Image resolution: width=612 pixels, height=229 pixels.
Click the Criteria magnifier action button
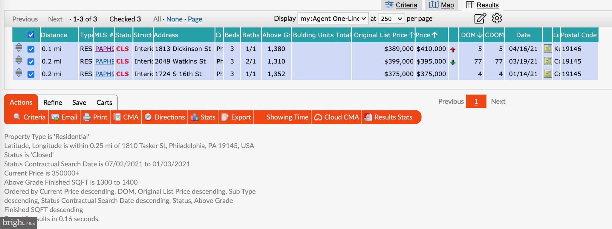point(29,117)
